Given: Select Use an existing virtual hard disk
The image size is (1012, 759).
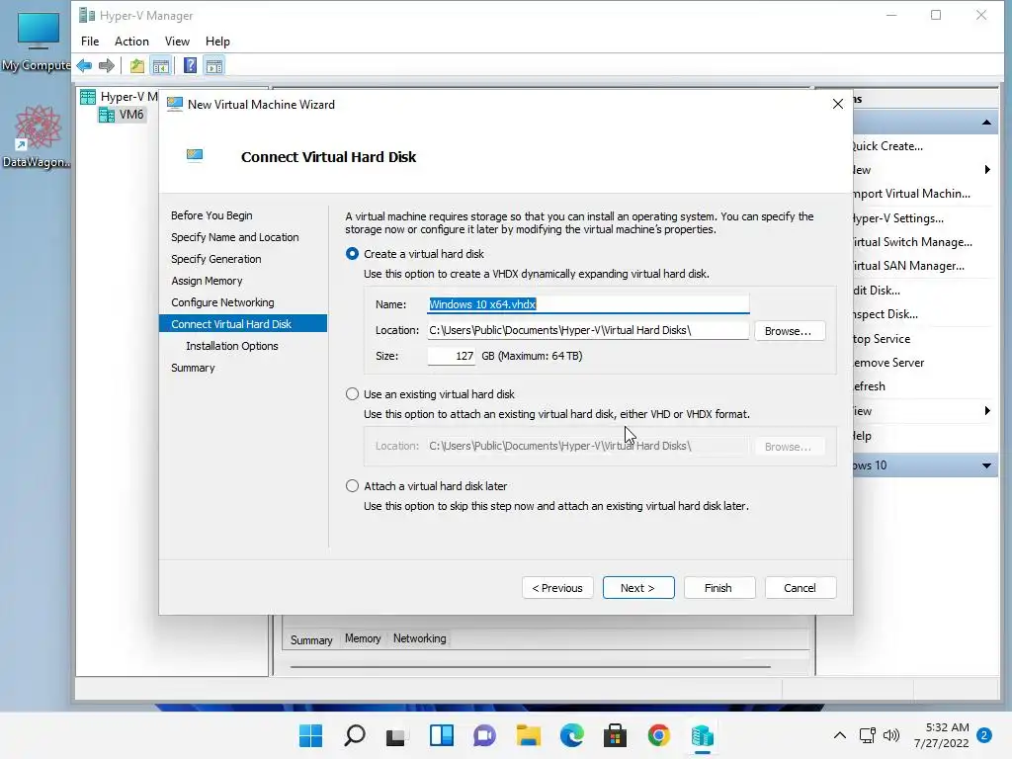Looking at the screenshot, I should 352,393.
